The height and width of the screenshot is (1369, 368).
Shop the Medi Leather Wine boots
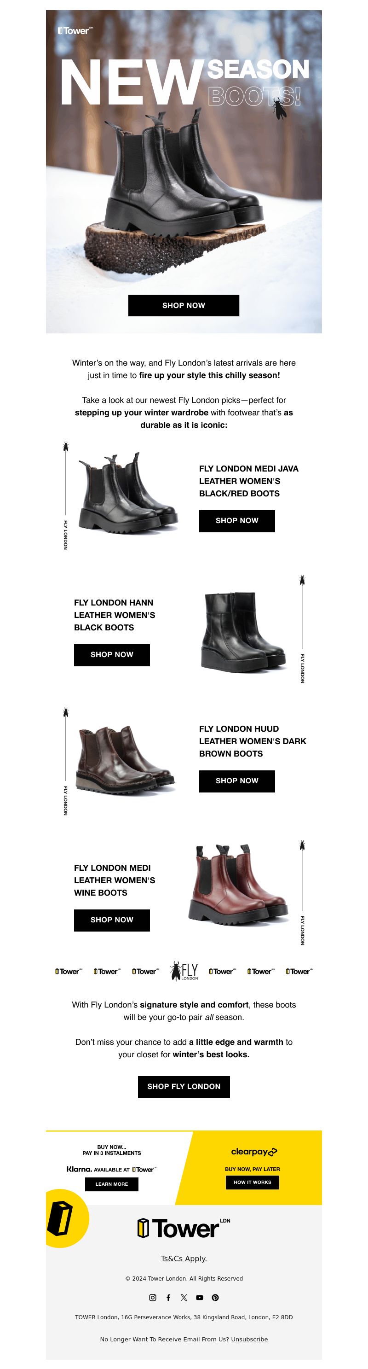(111, 920)
